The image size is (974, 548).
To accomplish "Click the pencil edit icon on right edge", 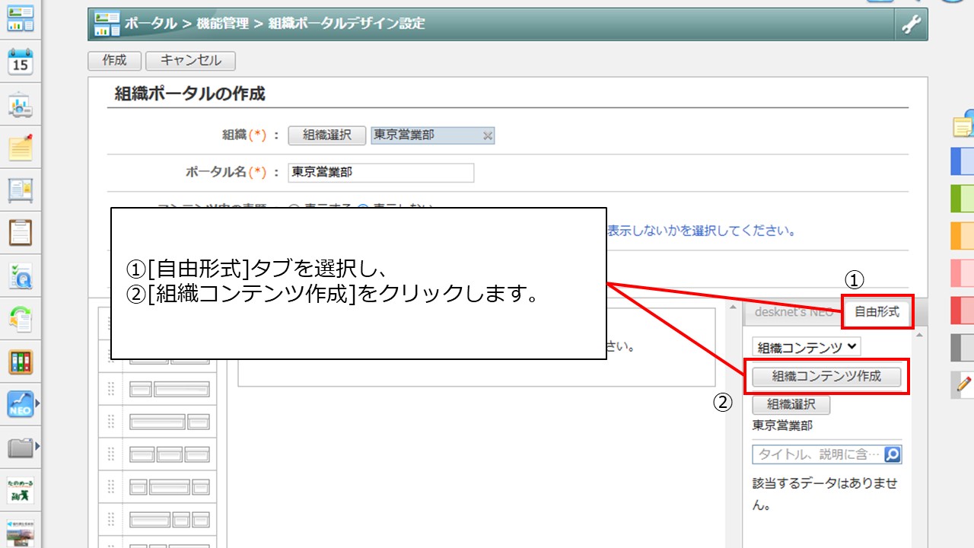I will 963,384.
